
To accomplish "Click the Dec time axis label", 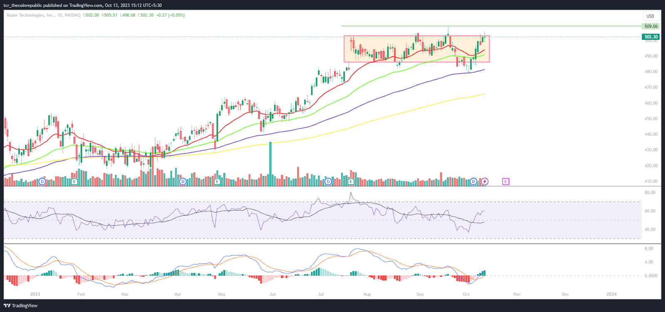I will (x=565, y=294).
